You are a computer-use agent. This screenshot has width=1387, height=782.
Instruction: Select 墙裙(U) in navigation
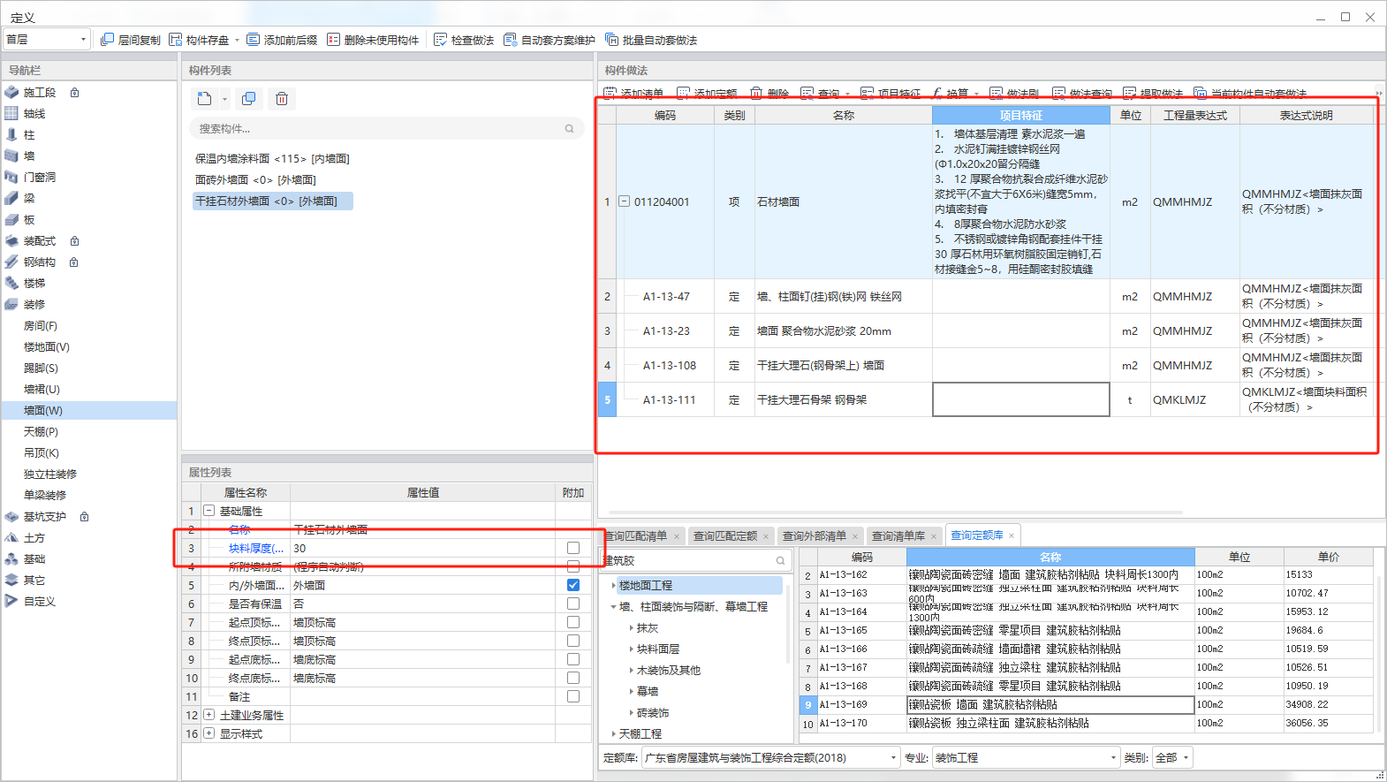click(x=42, y=390)
